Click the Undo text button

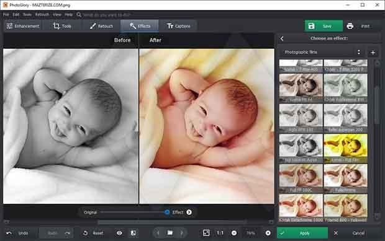coord(24,233)
